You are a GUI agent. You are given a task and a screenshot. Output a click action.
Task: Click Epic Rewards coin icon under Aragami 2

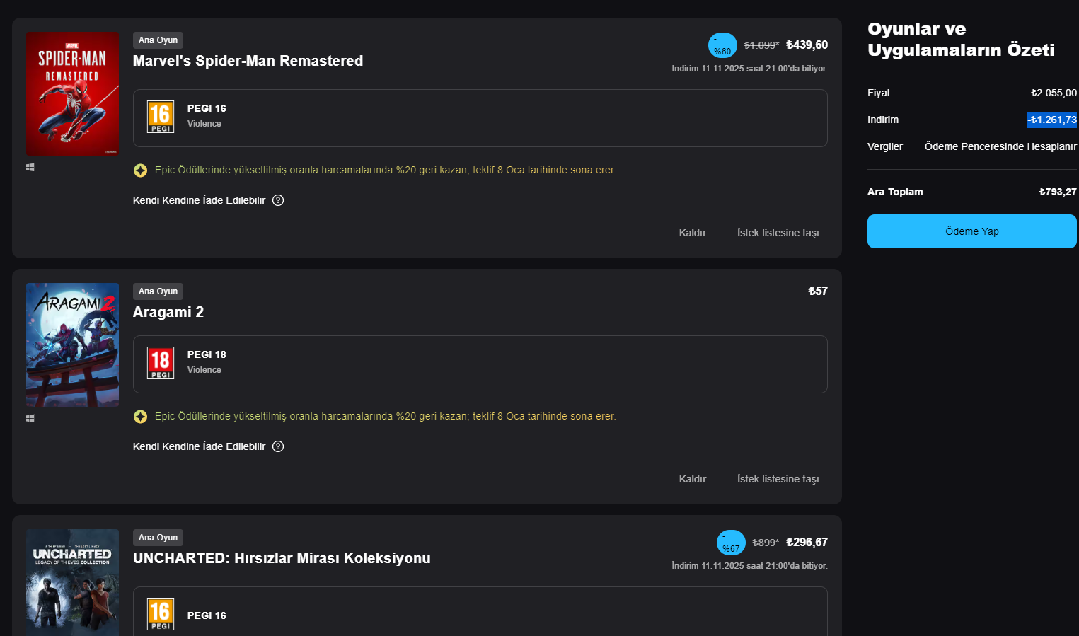tap(141, 417)
